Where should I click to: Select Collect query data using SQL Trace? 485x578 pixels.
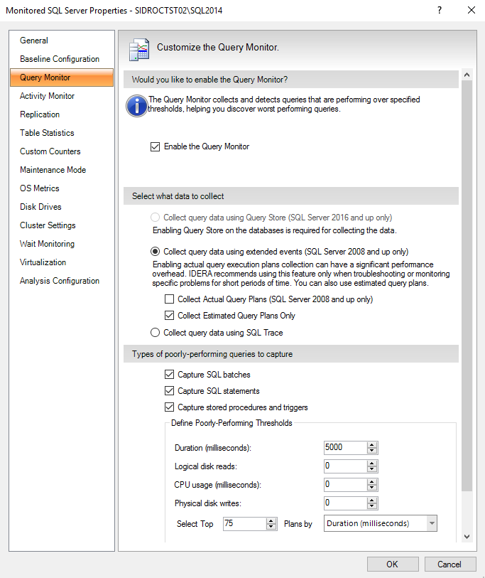pos(155,333)
